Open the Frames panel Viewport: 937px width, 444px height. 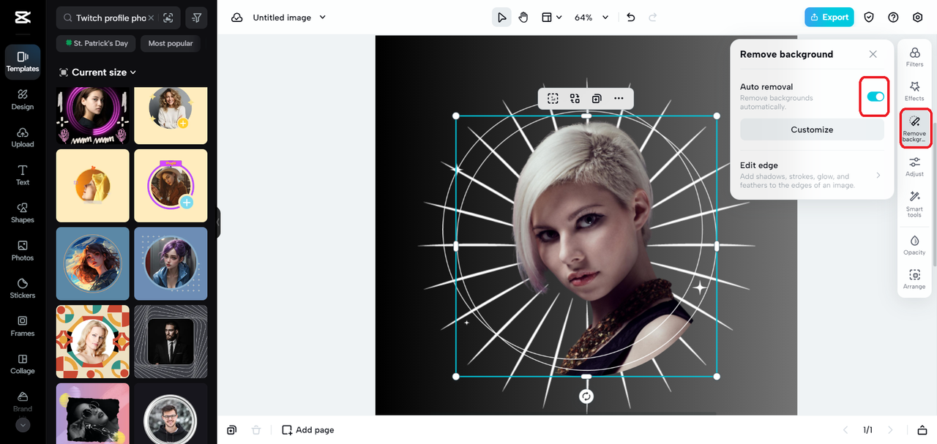click(x=23, y=326)
